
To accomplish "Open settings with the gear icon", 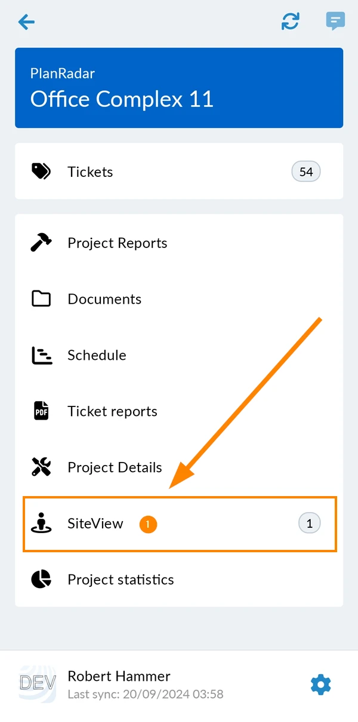I will (321, 684).
